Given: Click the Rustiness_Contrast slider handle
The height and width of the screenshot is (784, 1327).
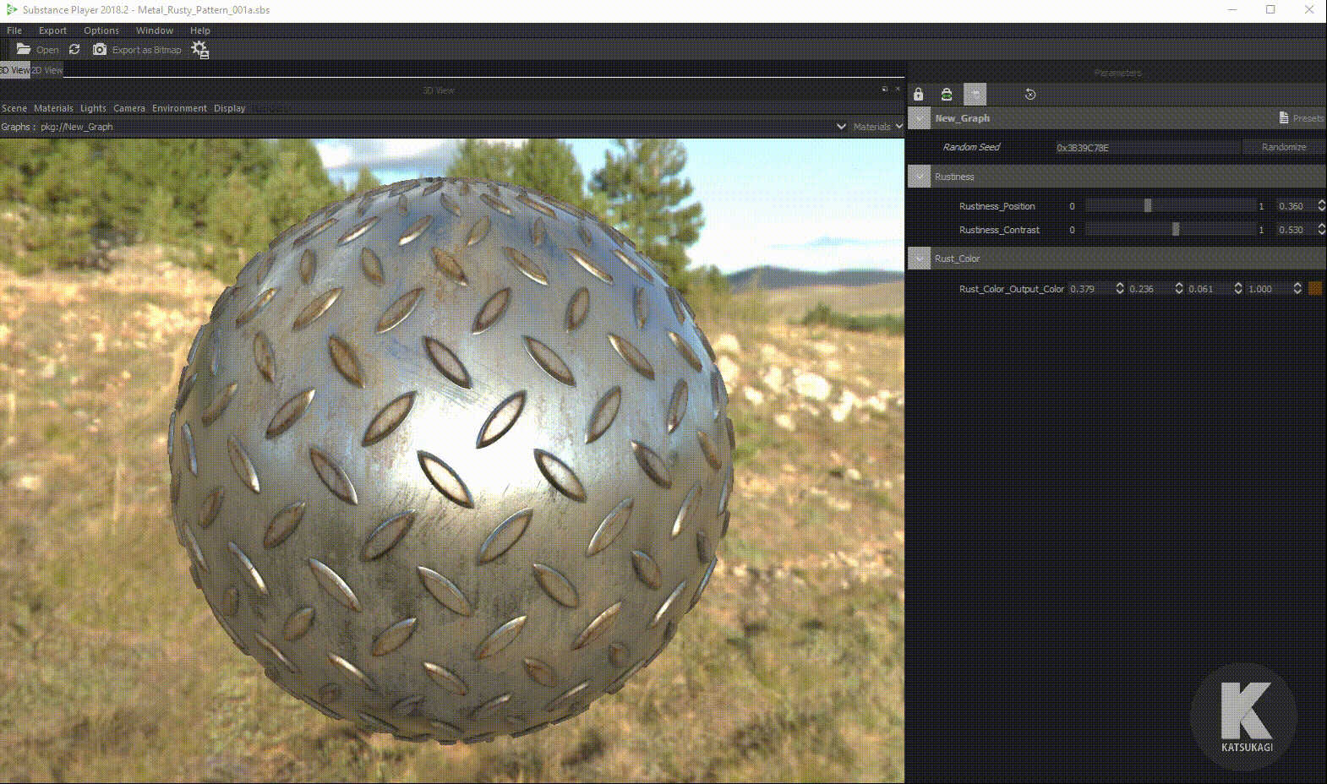Looking at the screenshot, I should (1176, 229).
